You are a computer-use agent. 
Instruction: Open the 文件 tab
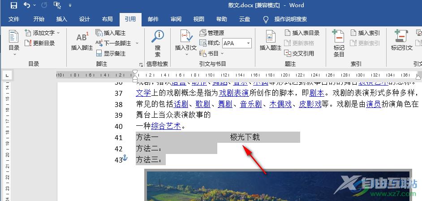14,19
